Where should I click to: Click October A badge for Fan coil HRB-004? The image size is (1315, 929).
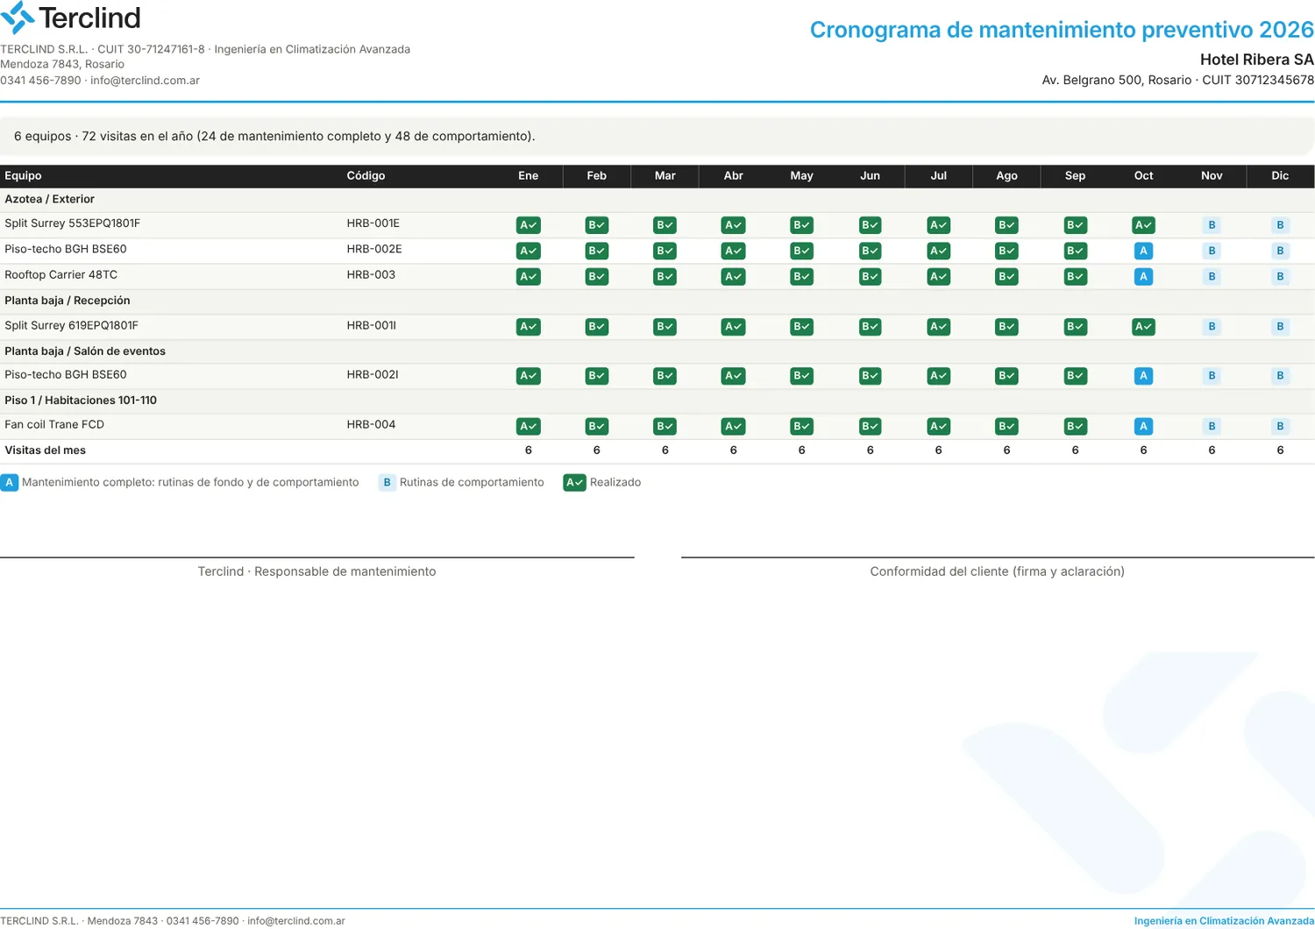(x=1143, y=427)
